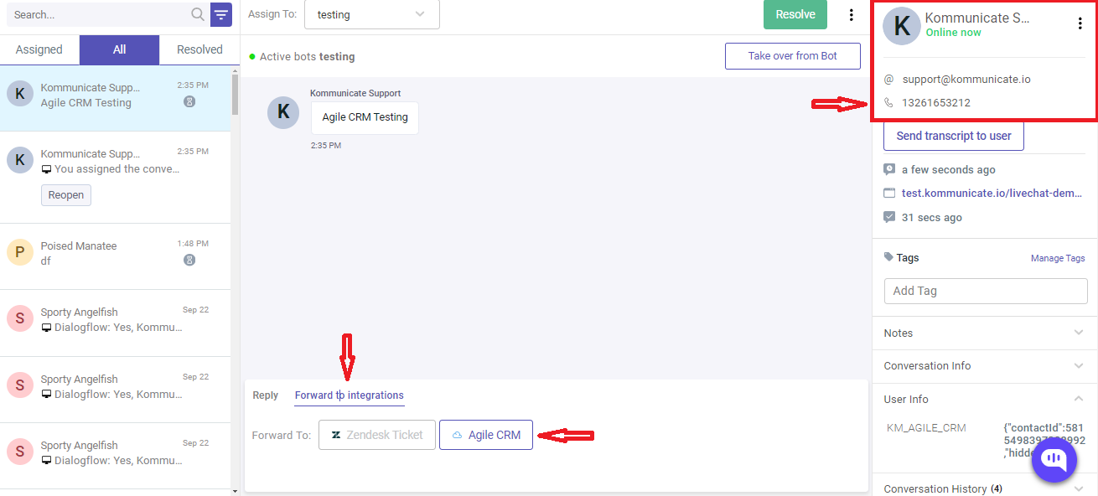Click the bot badge on Agile CRM Testing conversation
Viewport: 1098px width, 496px height.
(x=189, y=101)
